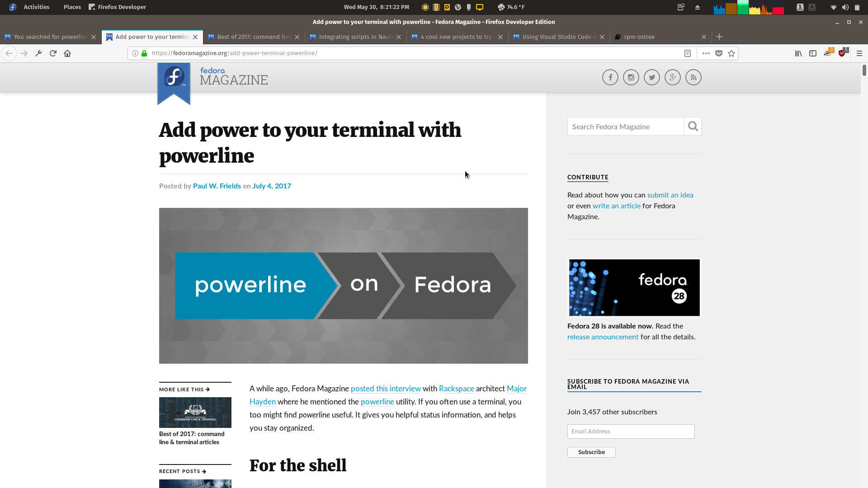Switch to 'Using Visual Studio Code' tab
Screen dimensions: 868x488
(x=559, y=37)
